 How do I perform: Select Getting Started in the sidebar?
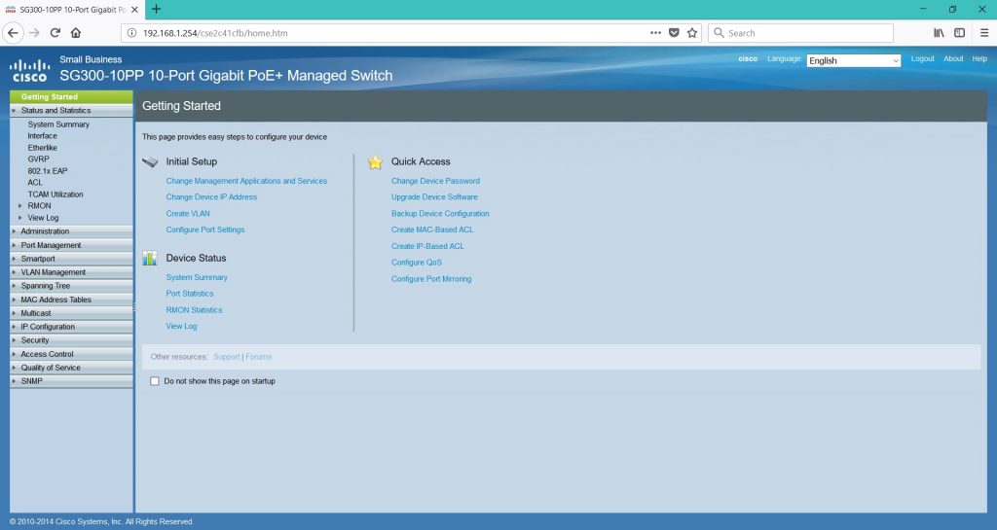click(71, 96)
